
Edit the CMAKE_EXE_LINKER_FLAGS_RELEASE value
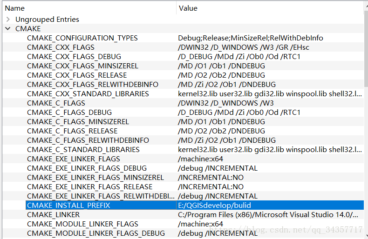[x=211, y=187]
